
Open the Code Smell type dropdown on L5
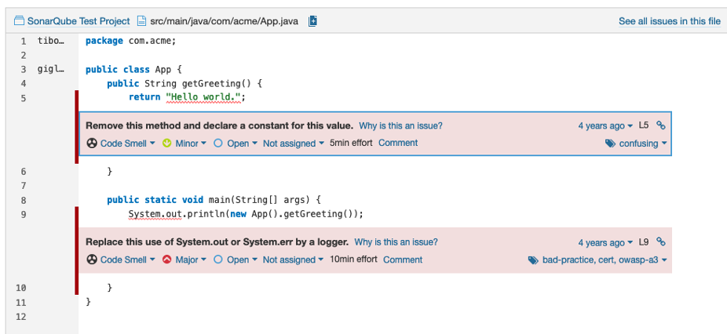click(x=121, y=143)
